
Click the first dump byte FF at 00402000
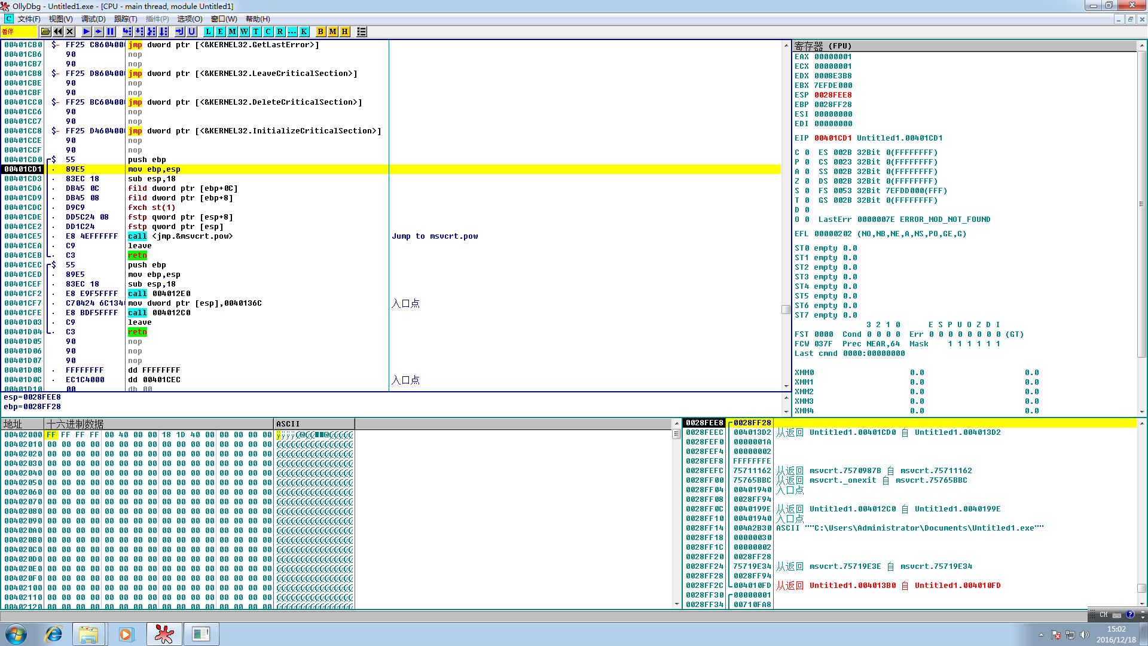51,435
